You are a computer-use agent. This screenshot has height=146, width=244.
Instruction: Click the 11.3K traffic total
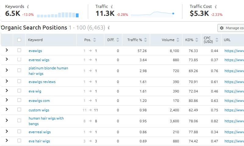(x=105, y=13)
